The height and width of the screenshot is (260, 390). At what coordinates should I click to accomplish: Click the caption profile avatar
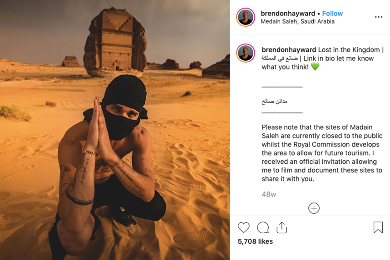coord(246,53)
